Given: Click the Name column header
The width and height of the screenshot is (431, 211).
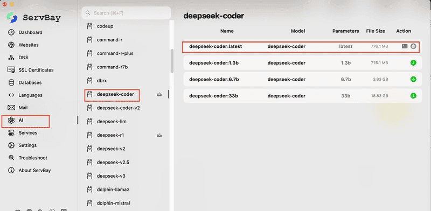Looking at the screenshot, I should (x=227, y=31).
